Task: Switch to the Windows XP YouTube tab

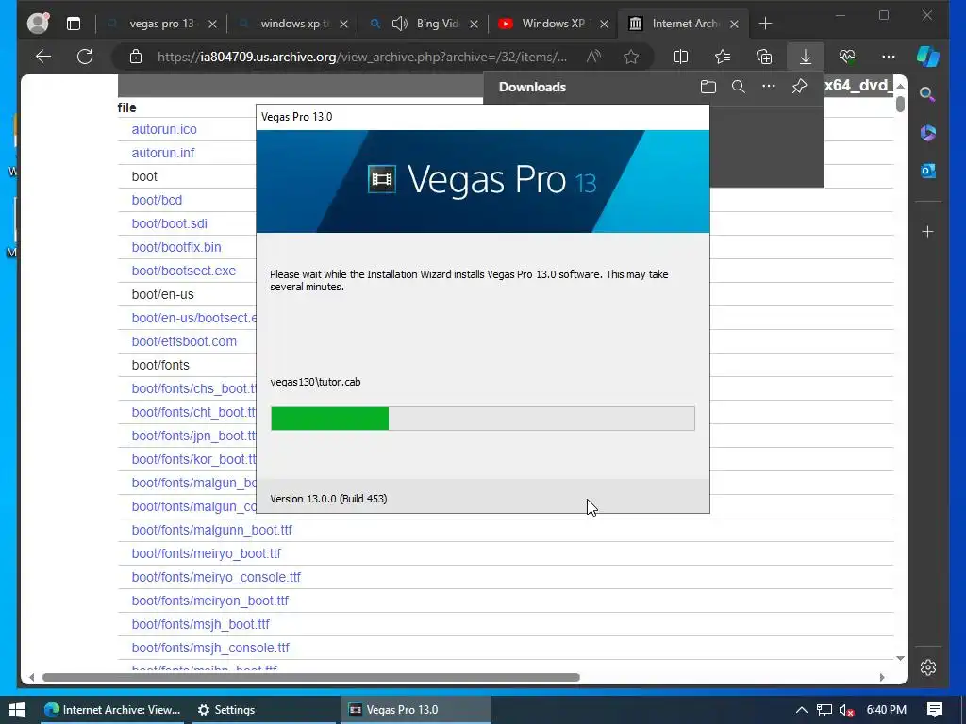Action: point(552,24)
